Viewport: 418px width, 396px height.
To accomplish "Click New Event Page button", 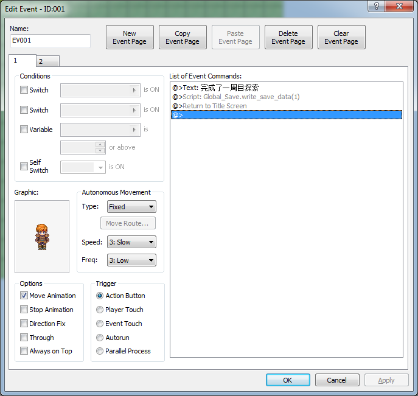I will [x=130, y=37].
